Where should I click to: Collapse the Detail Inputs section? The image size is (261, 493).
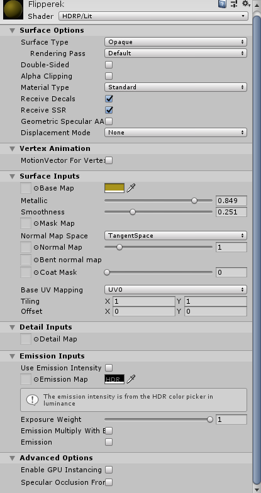tap(13, 327)
